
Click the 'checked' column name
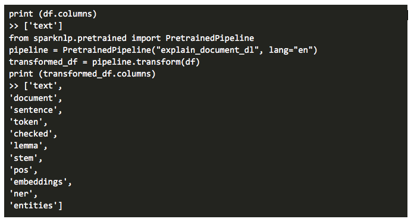(30, 134)
